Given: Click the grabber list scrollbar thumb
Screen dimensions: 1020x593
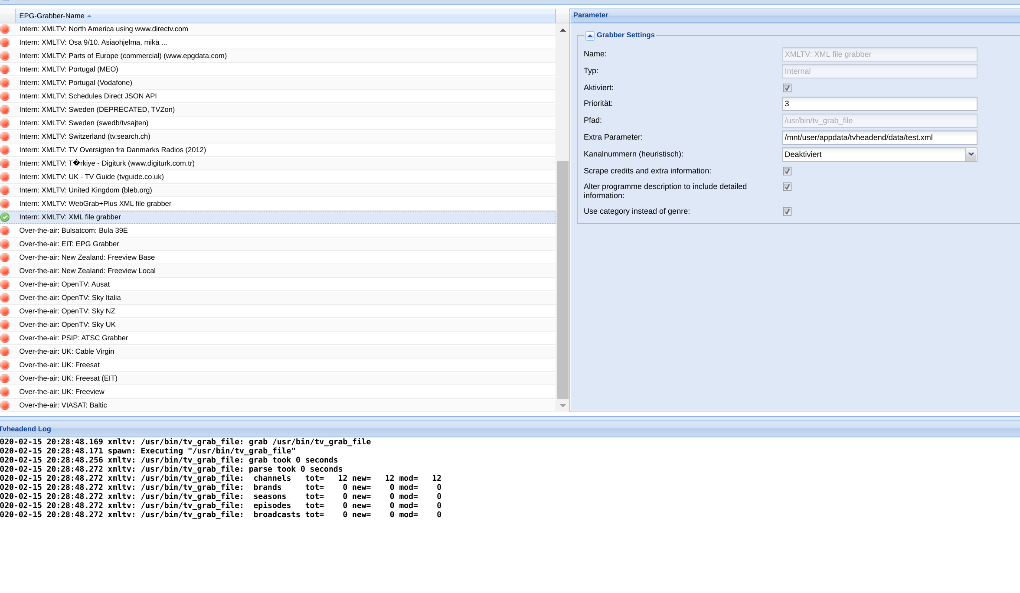Looking at the screenshot, I should (x=563, y=280).
